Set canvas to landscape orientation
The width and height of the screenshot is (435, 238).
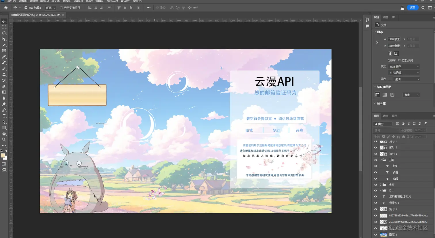(396, 53)
